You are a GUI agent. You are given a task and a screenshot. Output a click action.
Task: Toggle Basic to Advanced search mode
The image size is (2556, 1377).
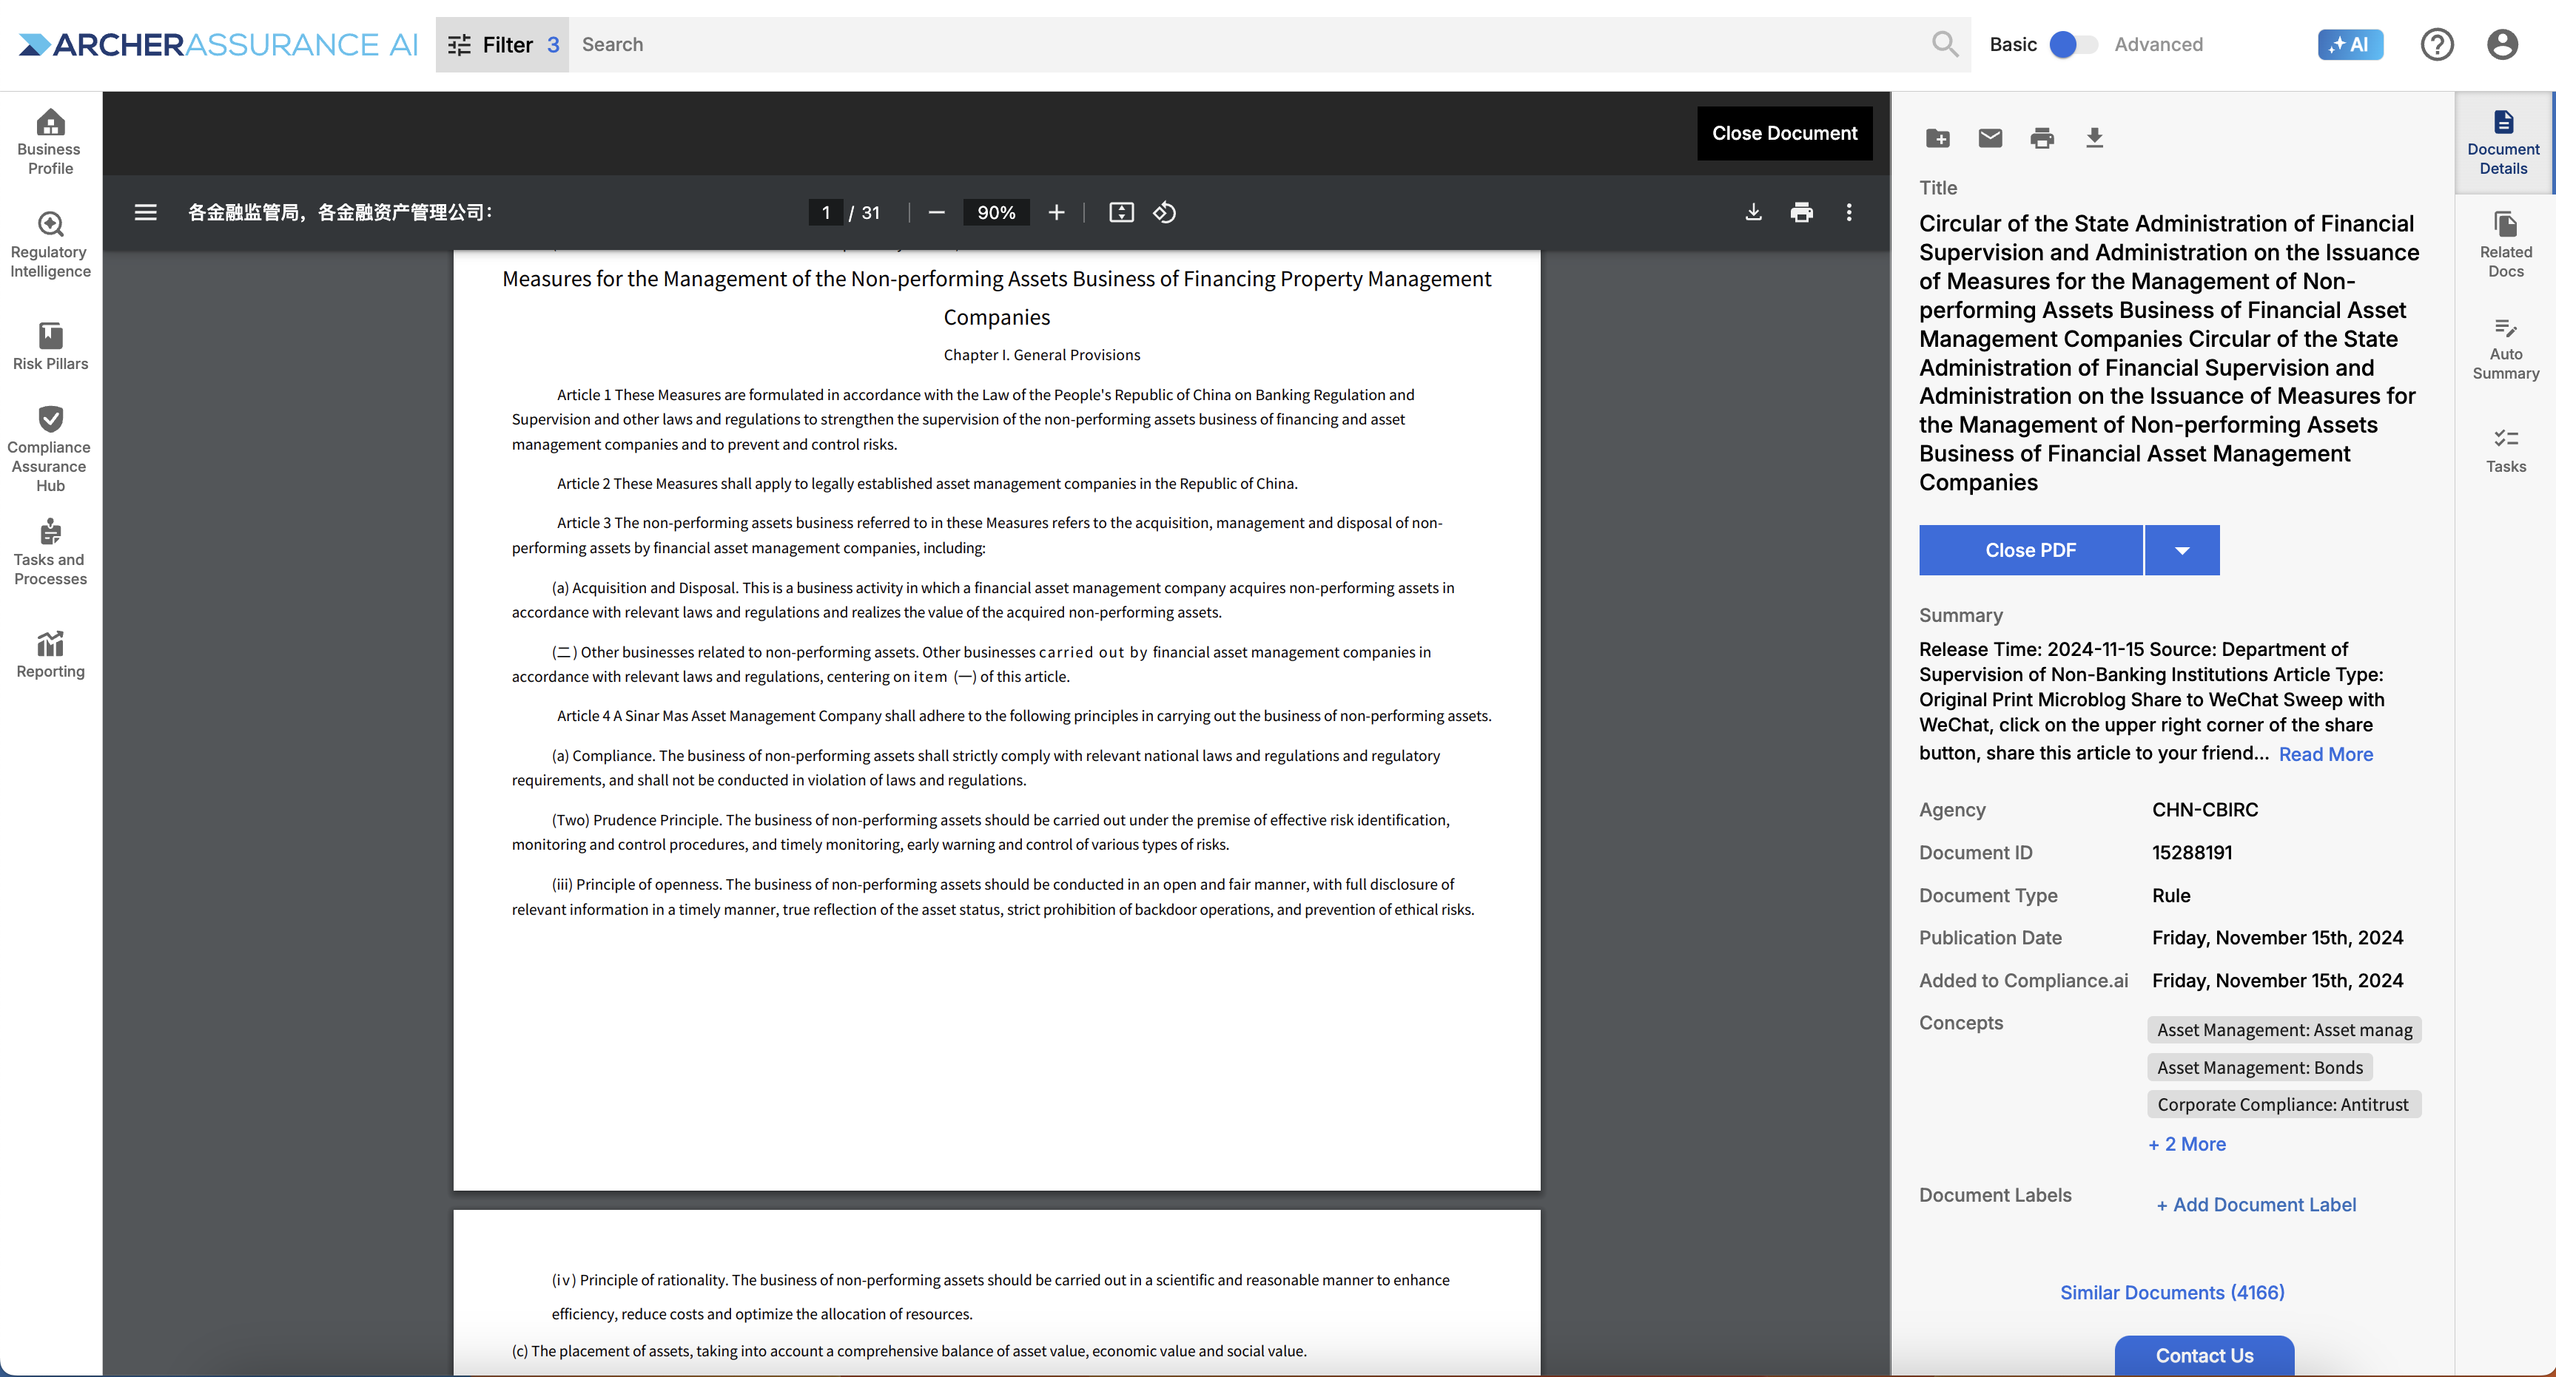[2072, 44]
